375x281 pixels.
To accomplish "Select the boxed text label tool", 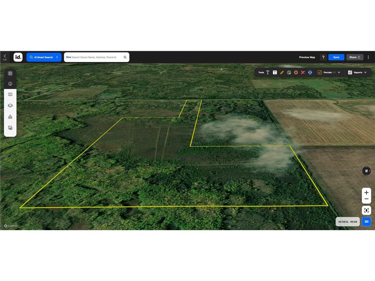I will pos(275,72).
